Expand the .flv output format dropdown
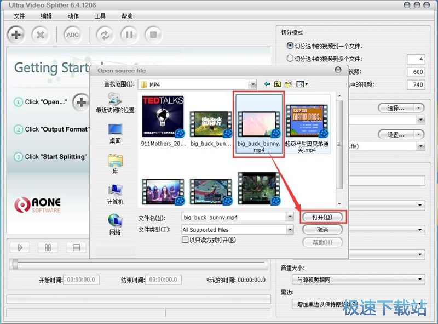The image size is (438, 324). point(420,146)
